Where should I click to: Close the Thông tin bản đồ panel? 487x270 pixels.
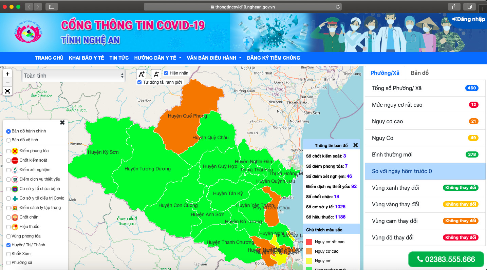355,145
